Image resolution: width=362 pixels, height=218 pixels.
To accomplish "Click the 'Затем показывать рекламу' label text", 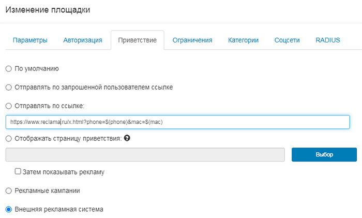I will [64, 171].
